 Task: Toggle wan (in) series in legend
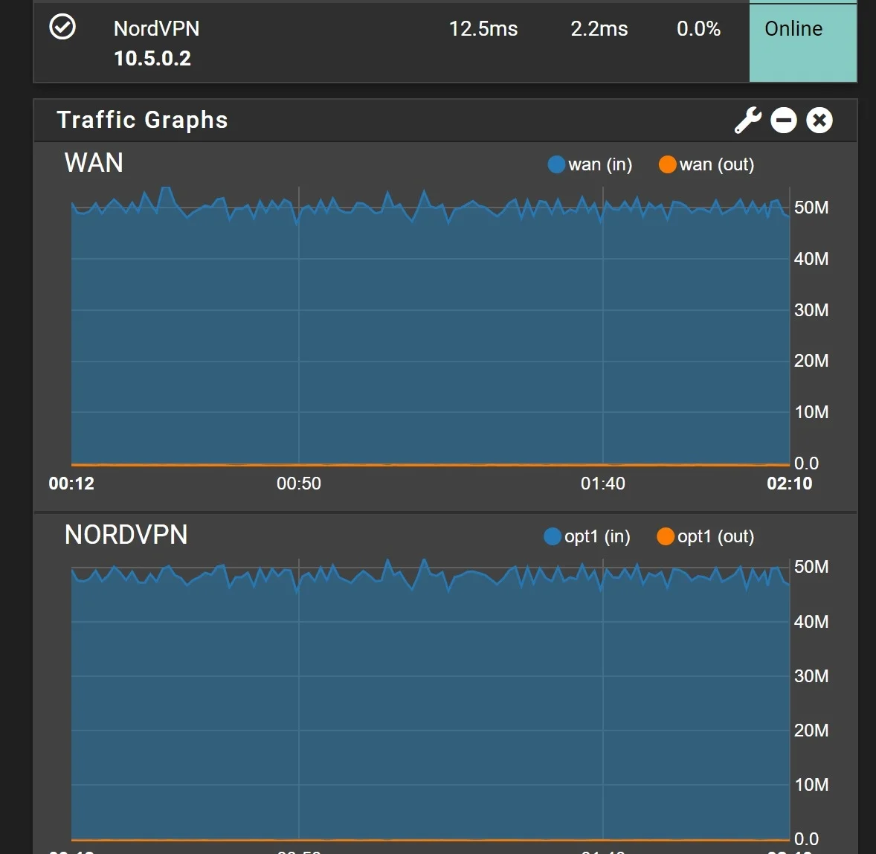(590, 164)
